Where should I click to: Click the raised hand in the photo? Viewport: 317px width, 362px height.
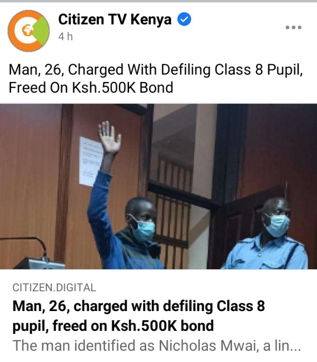coord(109,138)
